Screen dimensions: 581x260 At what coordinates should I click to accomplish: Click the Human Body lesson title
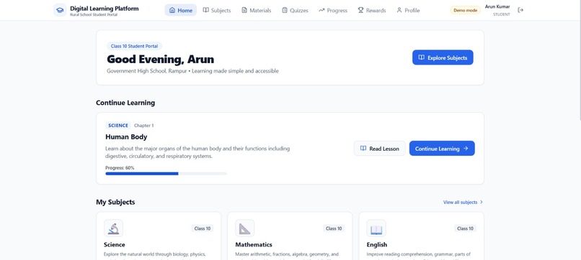(126, 137)
